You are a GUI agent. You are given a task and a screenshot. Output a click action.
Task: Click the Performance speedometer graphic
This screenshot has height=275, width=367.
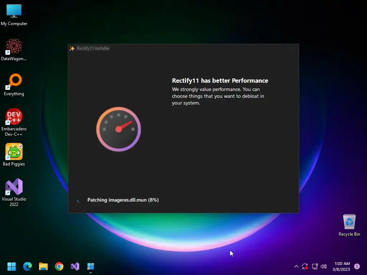point(118,129)
